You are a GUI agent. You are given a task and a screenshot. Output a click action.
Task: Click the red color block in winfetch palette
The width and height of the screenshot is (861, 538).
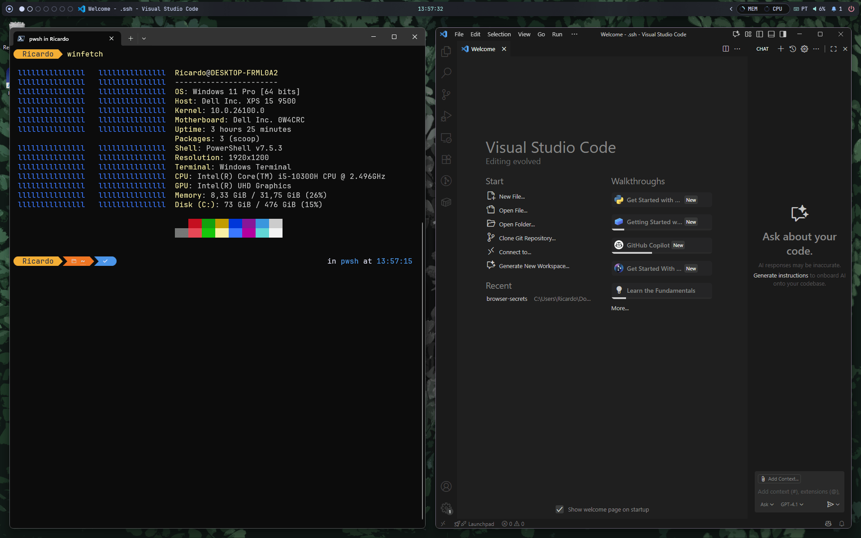195,224
